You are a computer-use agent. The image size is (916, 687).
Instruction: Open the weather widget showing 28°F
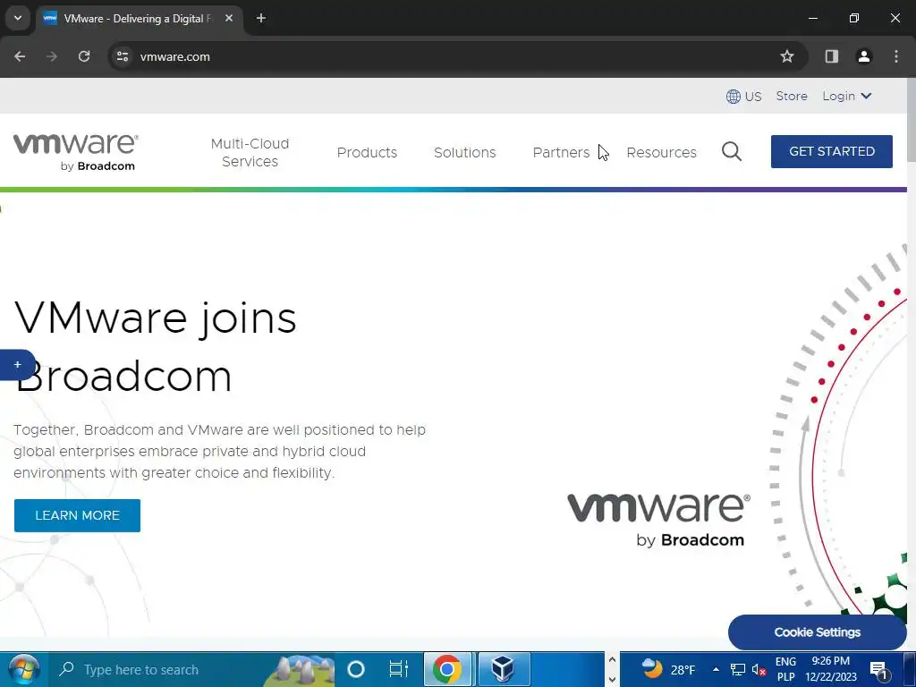click(x=668, y=669)
